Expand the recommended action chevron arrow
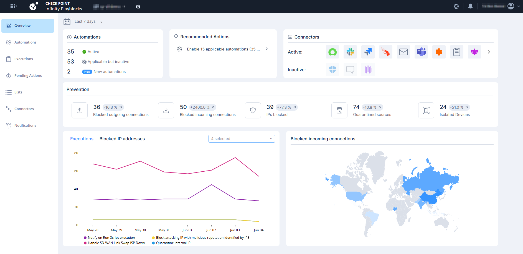The image size is (523, 254). [266, 49]
